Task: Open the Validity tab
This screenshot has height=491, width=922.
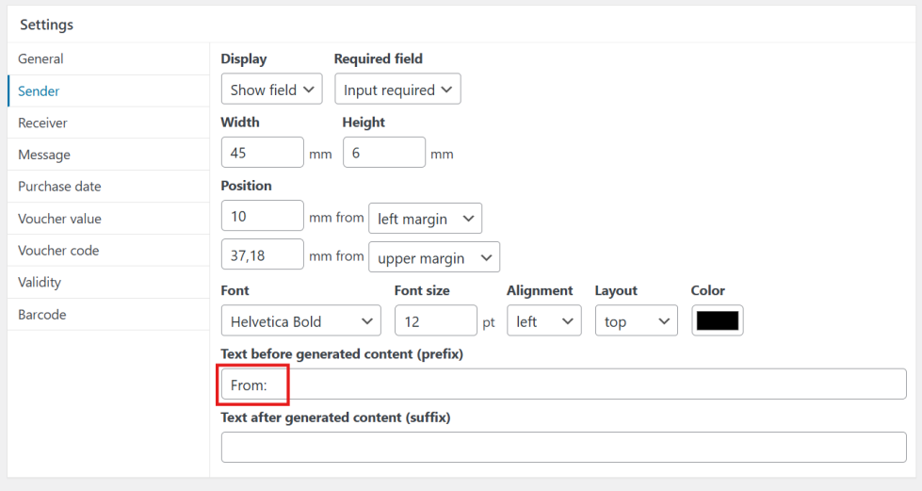Action: coord(39,282)
